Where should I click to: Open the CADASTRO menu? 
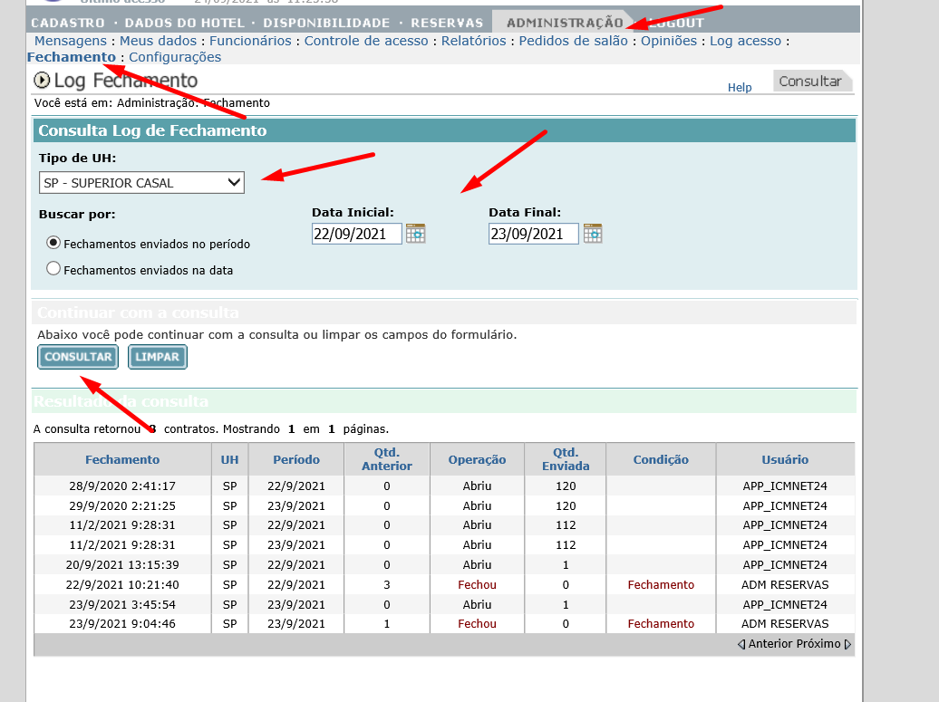coord(68,23)
